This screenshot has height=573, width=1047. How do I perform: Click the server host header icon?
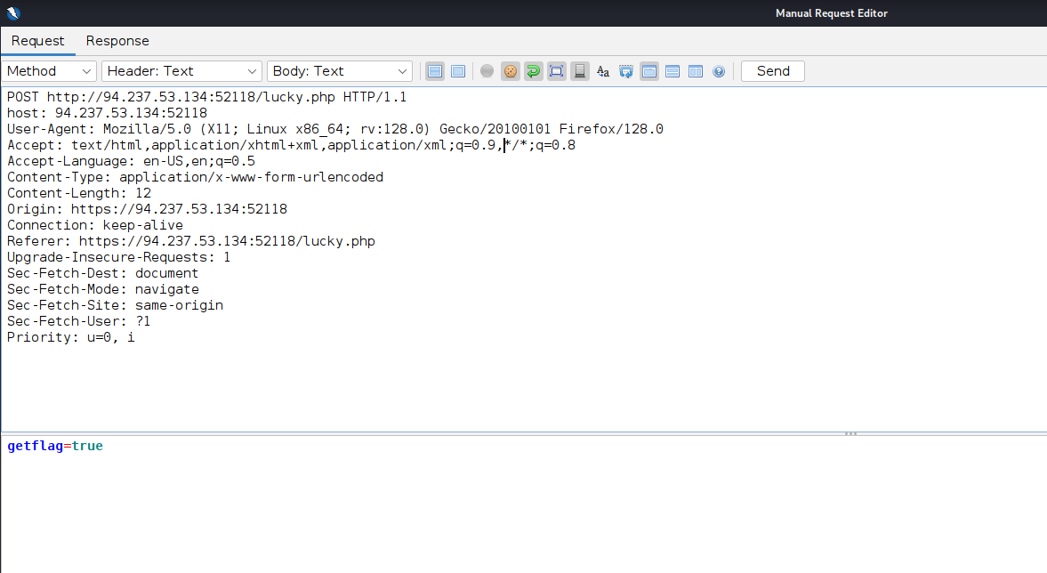(579, 71)
